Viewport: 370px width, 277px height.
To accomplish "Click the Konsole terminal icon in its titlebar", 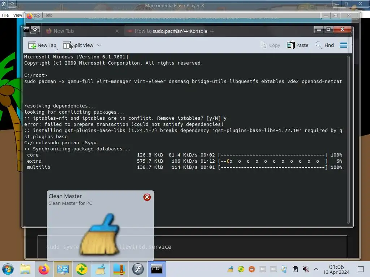I will pyautogui.click(x=26, y=30).
